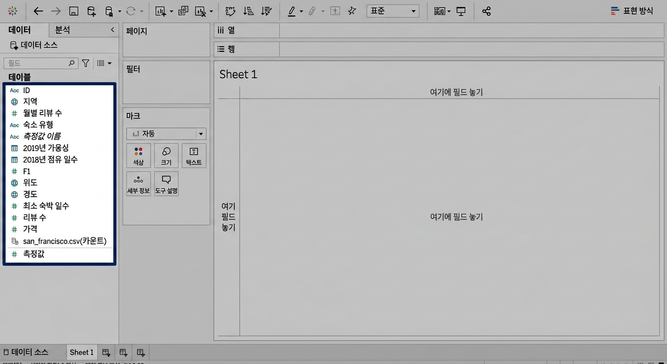667x364 pixels.
Task: Click the run update refresh icon
Action: pos(131,11)
